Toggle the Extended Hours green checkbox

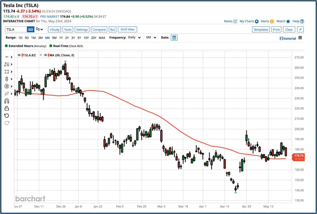click(6, 46)
